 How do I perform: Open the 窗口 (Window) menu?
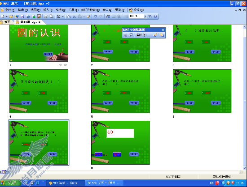tap(107, 10)
